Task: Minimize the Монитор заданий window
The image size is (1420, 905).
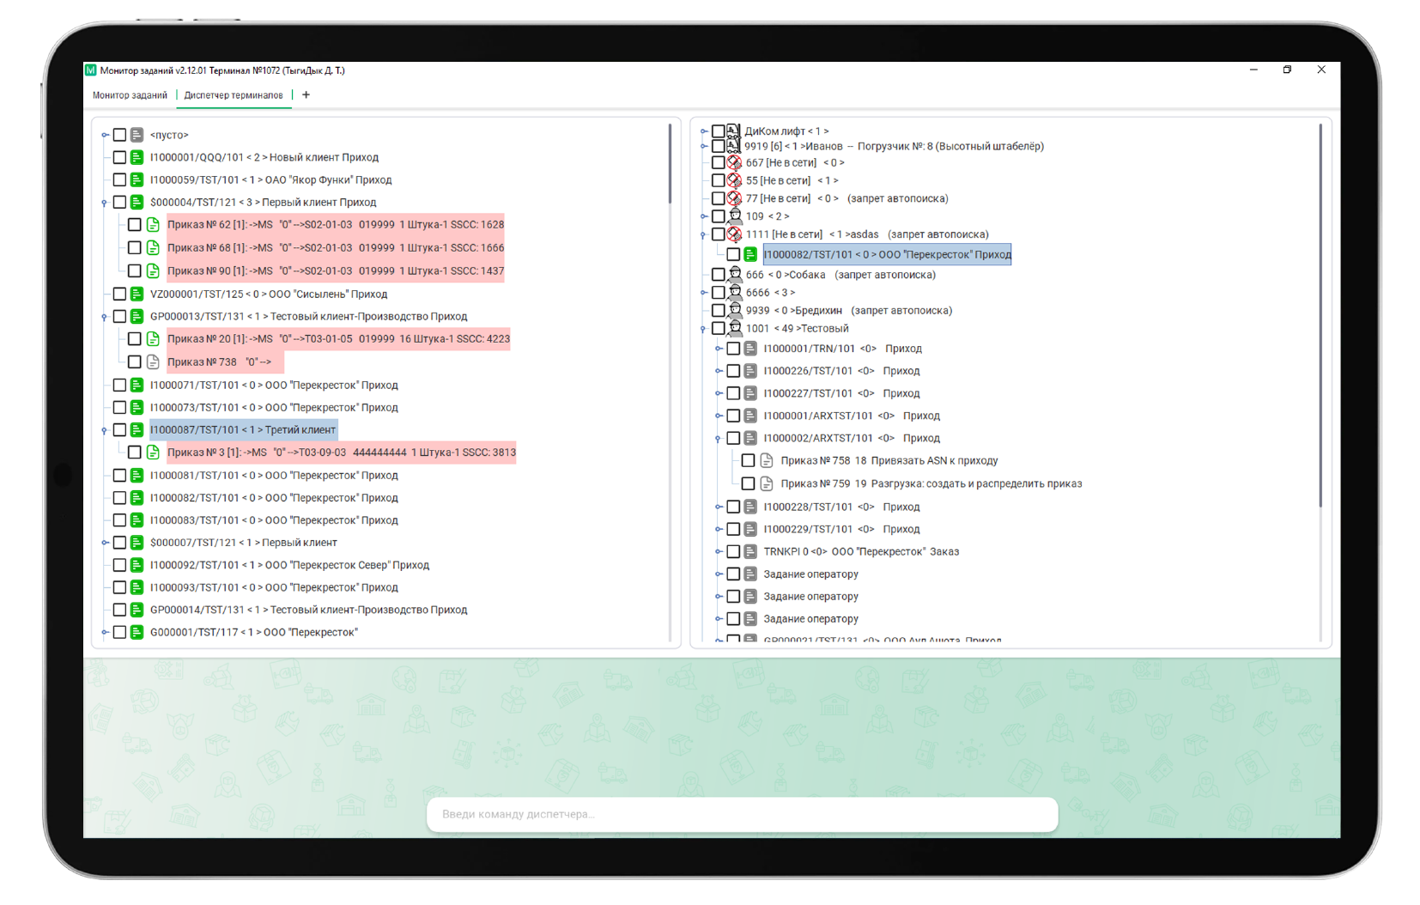Action: 1253,70
